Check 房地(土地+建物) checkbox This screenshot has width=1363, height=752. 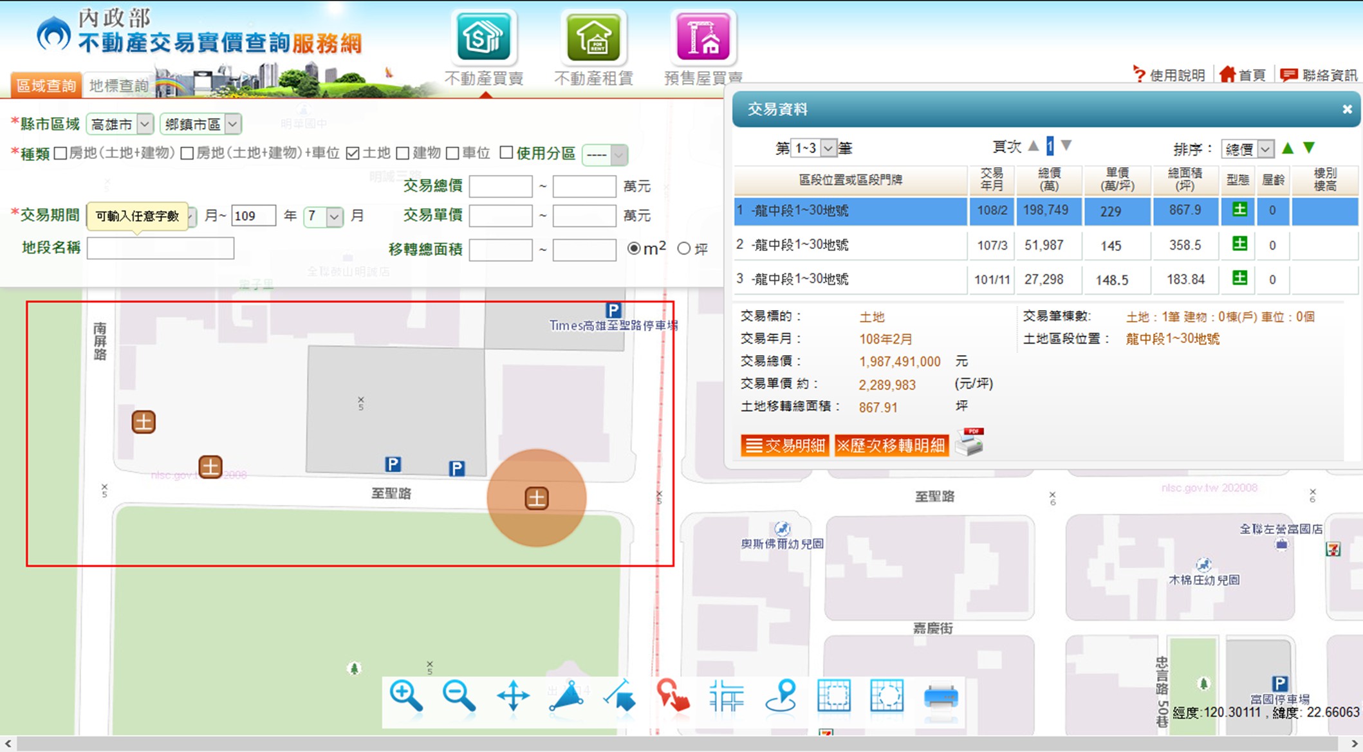click(x=60, y=153)
